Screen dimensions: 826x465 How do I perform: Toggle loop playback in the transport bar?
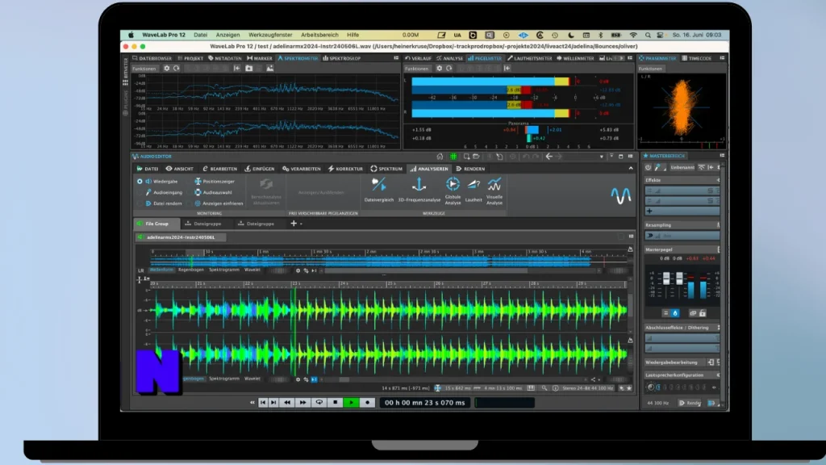pos(319,403)
